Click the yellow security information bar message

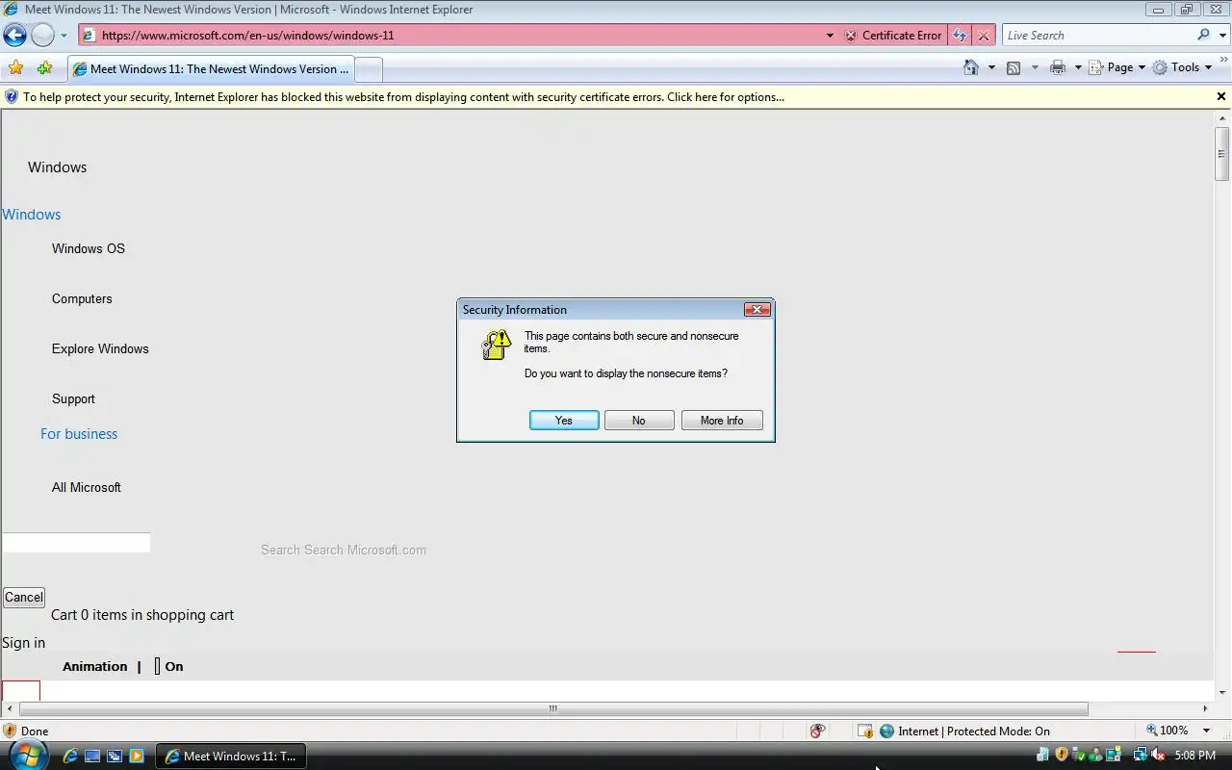click(403, 97)
